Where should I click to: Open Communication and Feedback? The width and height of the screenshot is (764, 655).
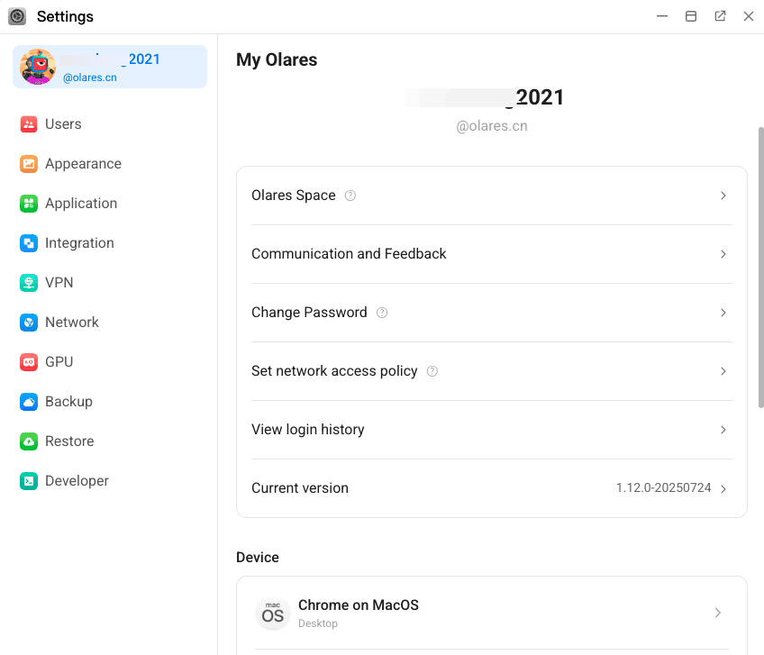click(x=492, y=254)
